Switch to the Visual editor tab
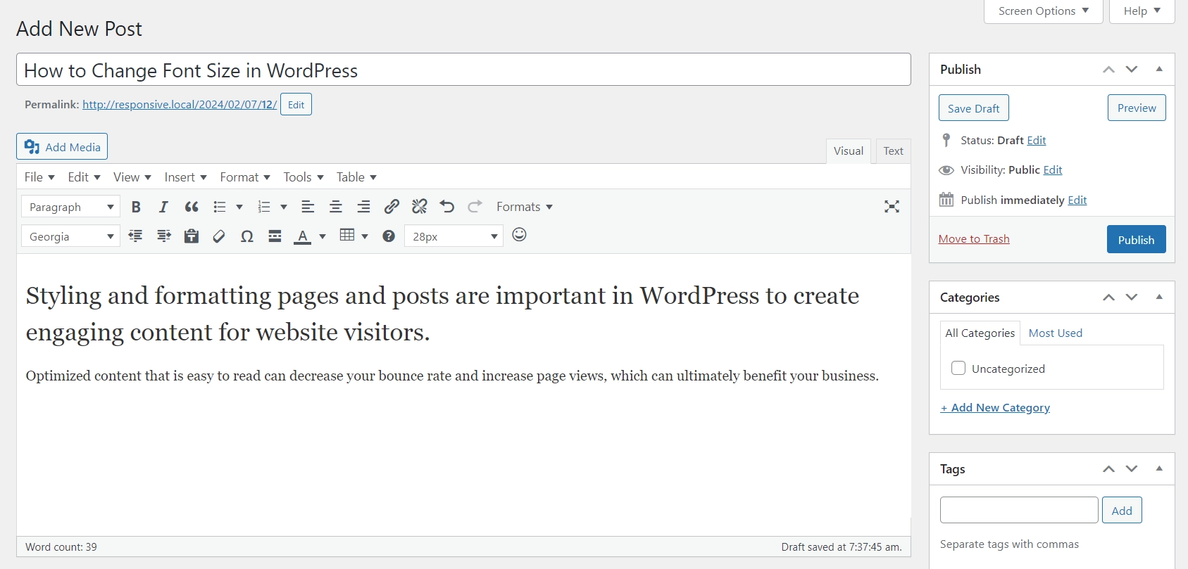 tap(849, 151)
